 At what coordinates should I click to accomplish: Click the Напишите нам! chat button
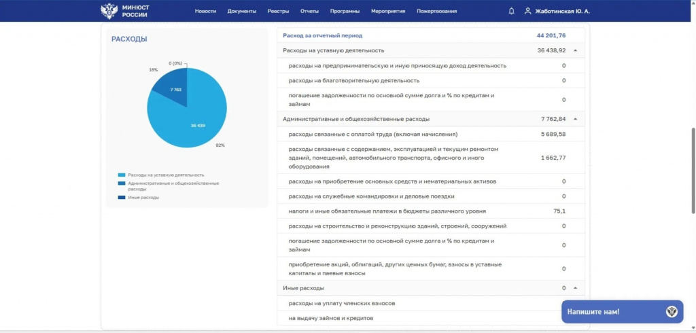[623, 312]
